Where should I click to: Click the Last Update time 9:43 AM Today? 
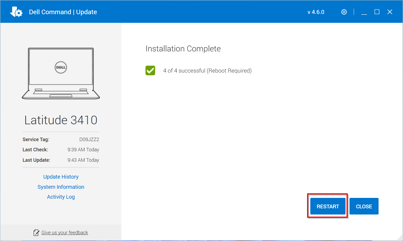click(x=83, y=160)
